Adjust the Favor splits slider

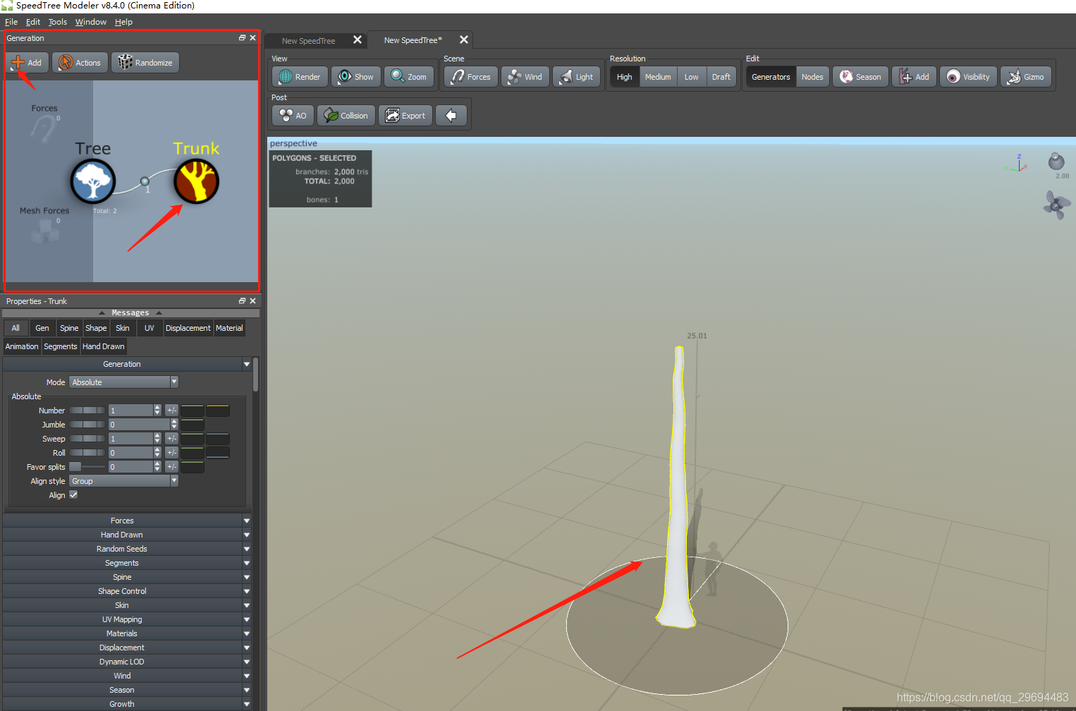click(87, 466)
